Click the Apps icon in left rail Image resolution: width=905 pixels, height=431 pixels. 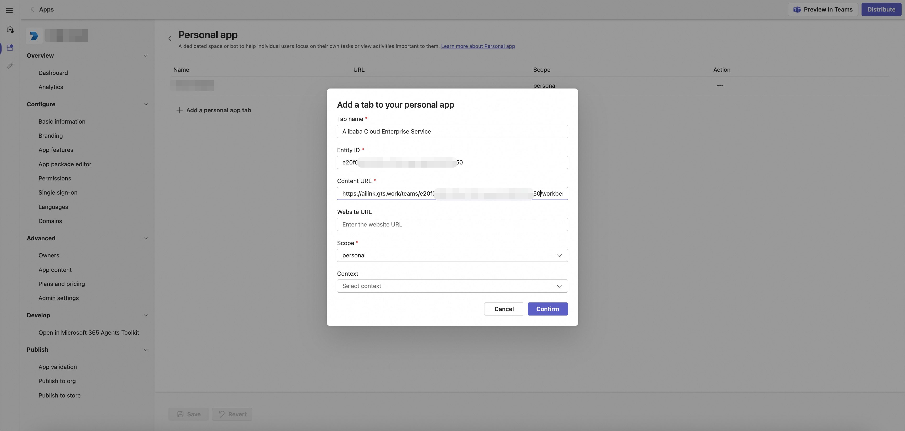10,48
